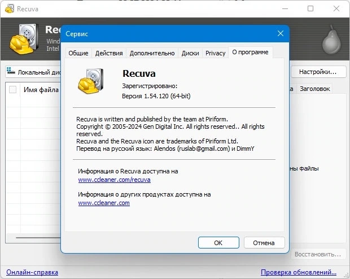This screenshot has height=279, width=350.
Task: Click the Recuva hard-hat icon in dialog
Action: pos(91,81)
